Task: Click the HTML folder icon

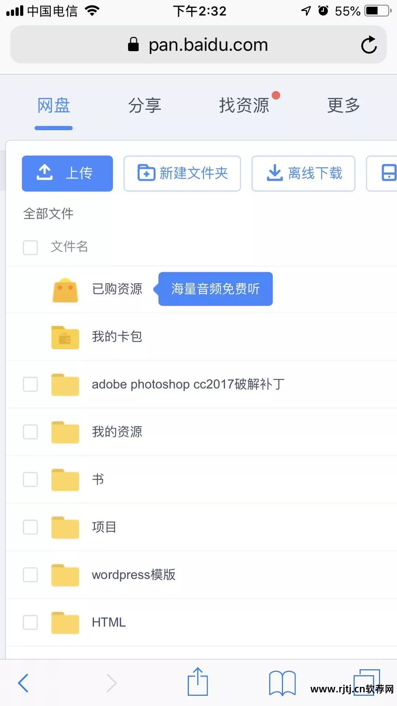Action: 65,623
